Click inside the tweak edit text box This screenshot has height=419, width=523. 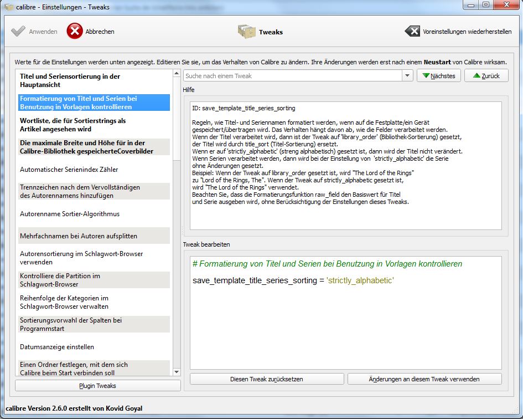[x=345, y=313]
